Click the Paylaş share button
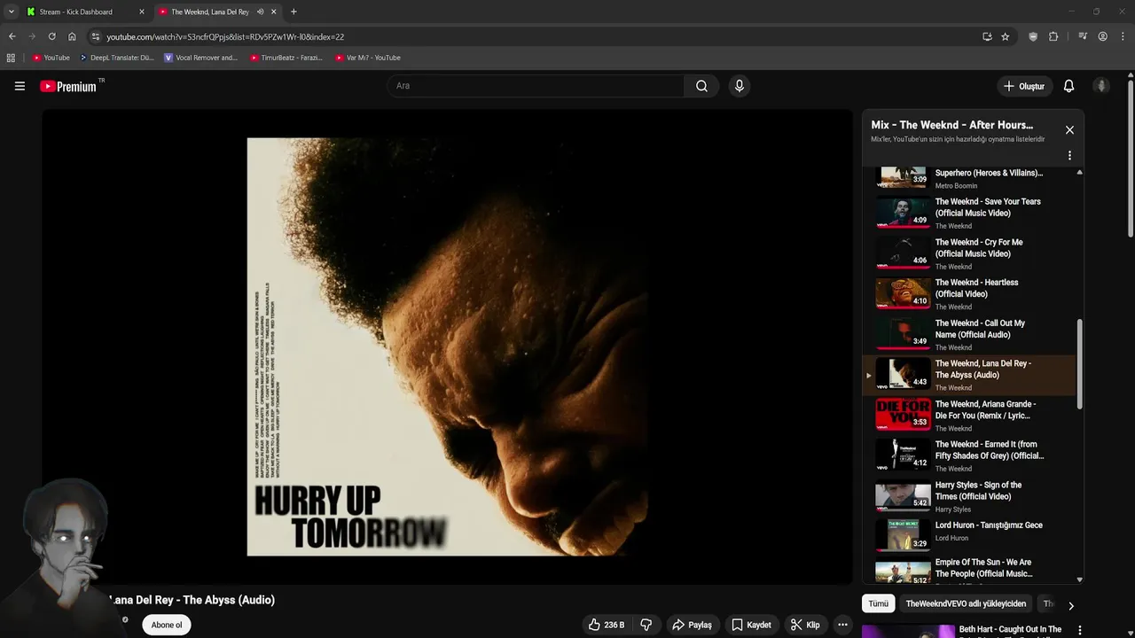 coord(692,625)
